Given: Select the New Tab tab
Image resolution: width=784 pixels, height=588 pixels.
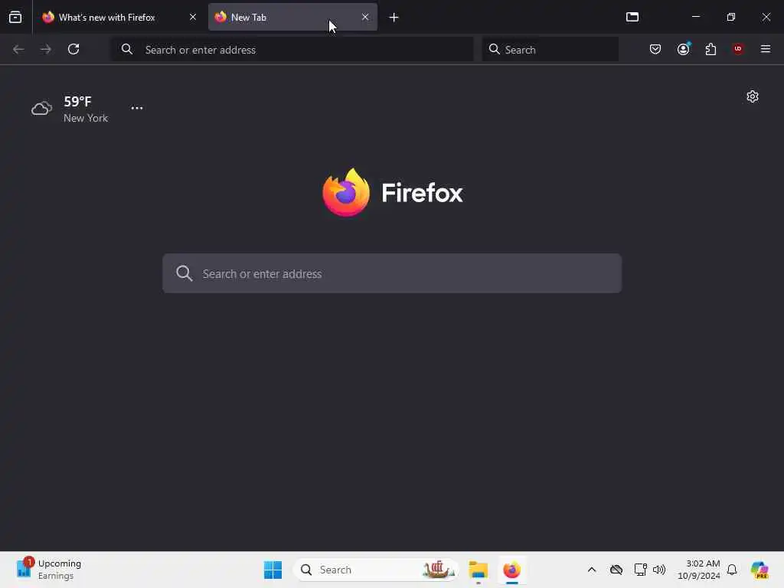Looking at the screenshot, I should pos(292,17).
